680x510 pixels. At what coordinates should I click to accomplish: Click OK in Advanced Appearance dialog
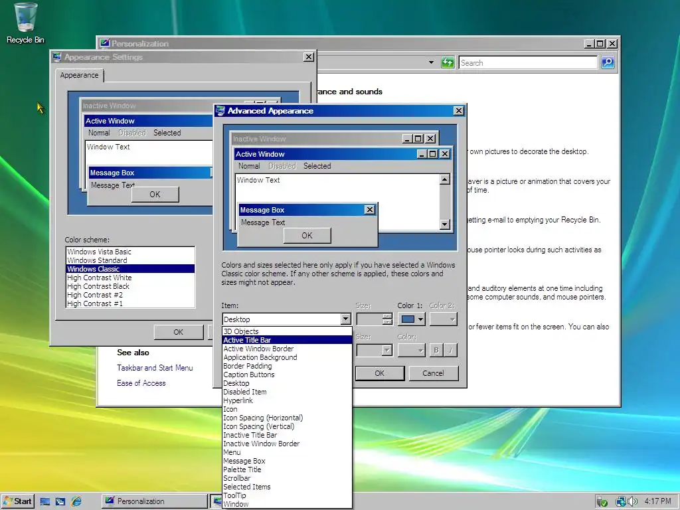pos(379,373)
